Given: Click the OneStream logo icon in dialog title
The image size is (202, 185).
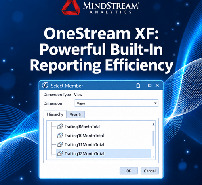Looking at the screenshot, I should click(45, 85).
